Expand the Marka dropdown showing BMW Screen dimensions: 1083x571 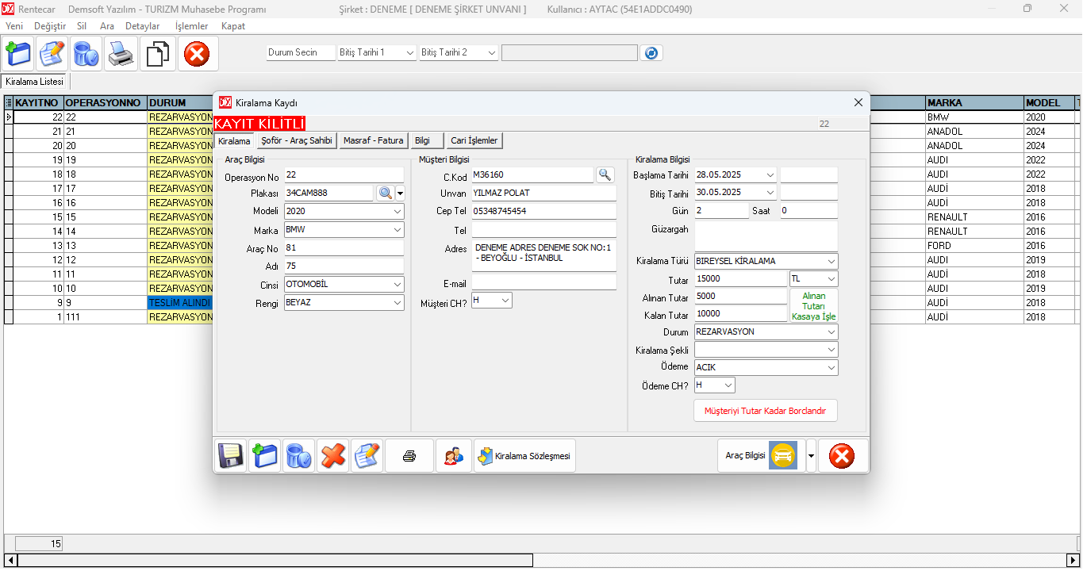pyautogui.click(x=397, y=230)
